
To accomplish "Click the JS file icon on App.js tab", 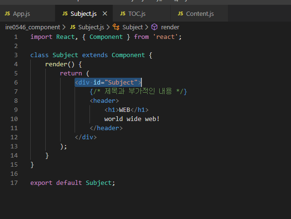I will click(x=7, y=13).
